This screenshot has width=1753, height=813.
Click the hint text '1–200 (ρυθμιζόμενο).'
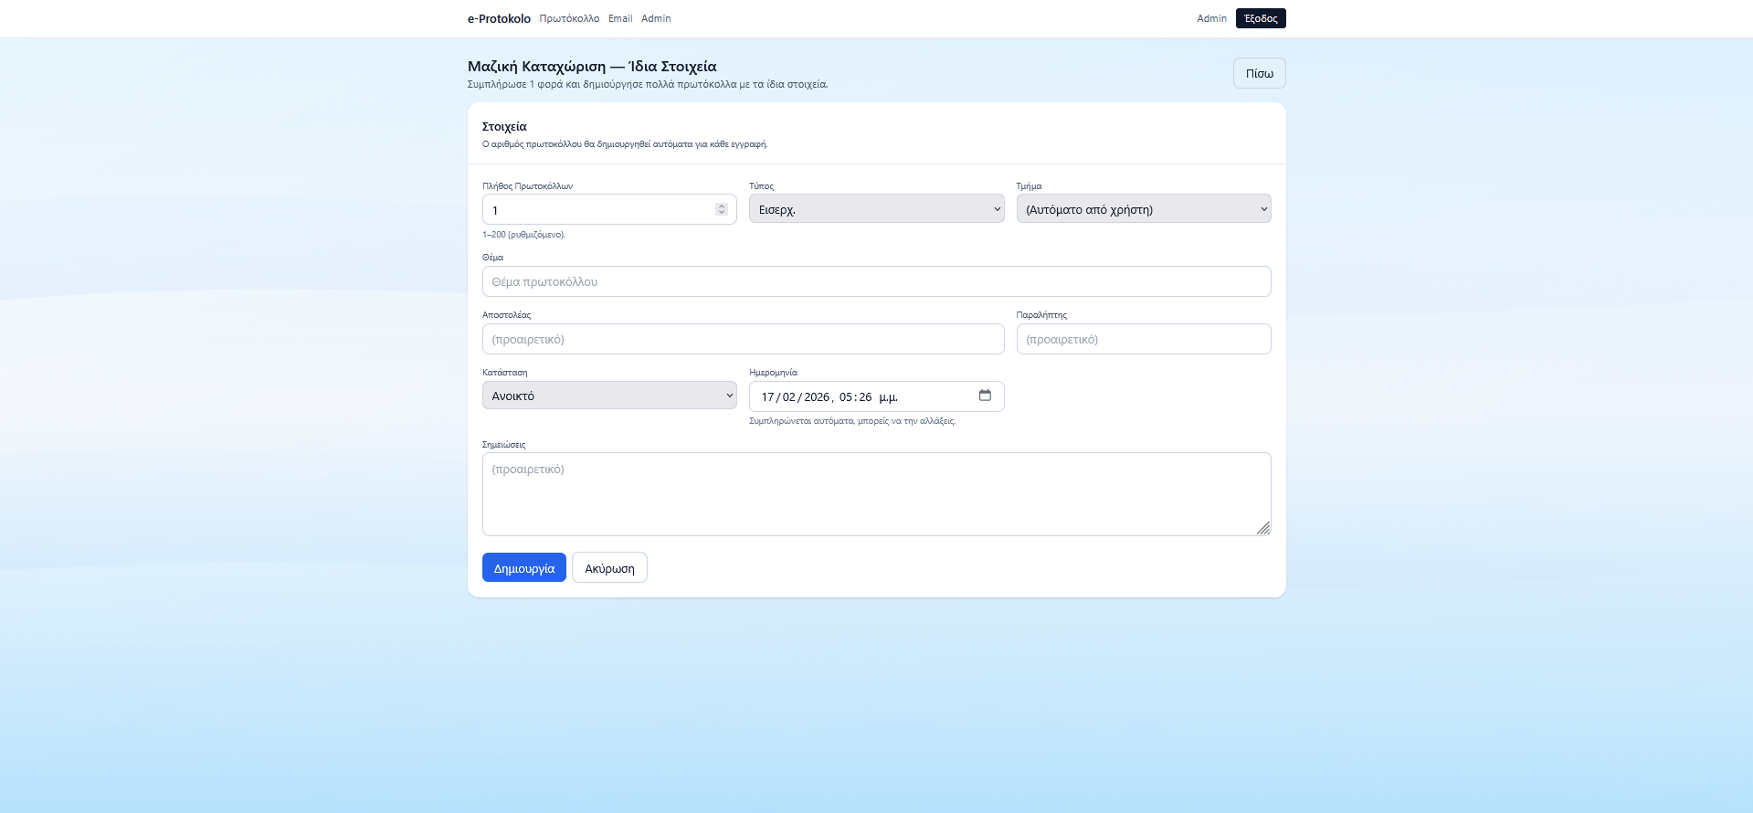[x=523, y=235]
